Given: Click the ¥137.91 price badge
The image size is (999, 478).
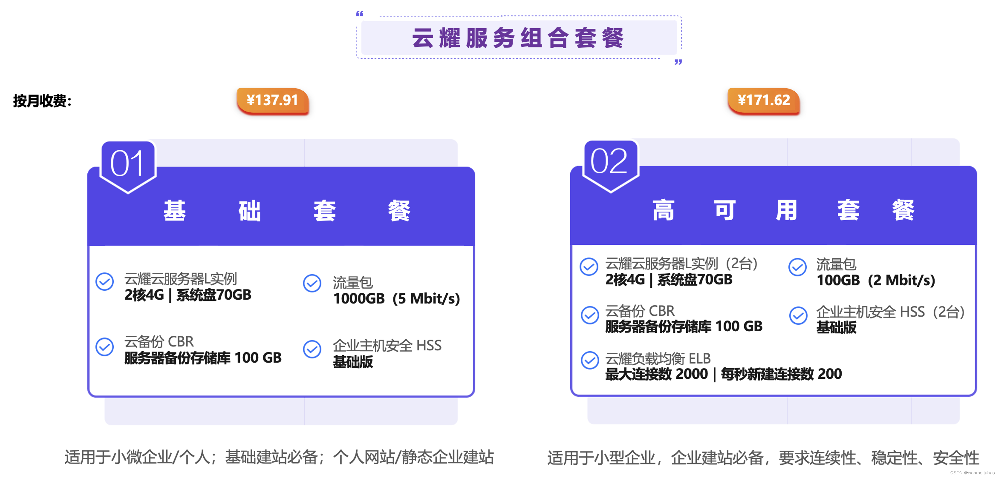Looking at the screenshot, I should coord(273,101).
